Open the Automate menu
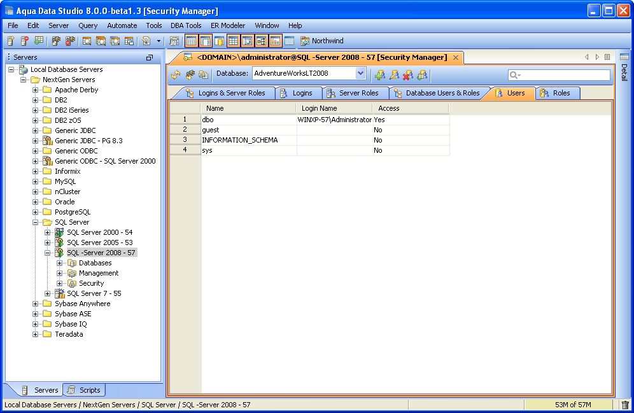This screenshot has height=413, width=634. tap(122, 25)
